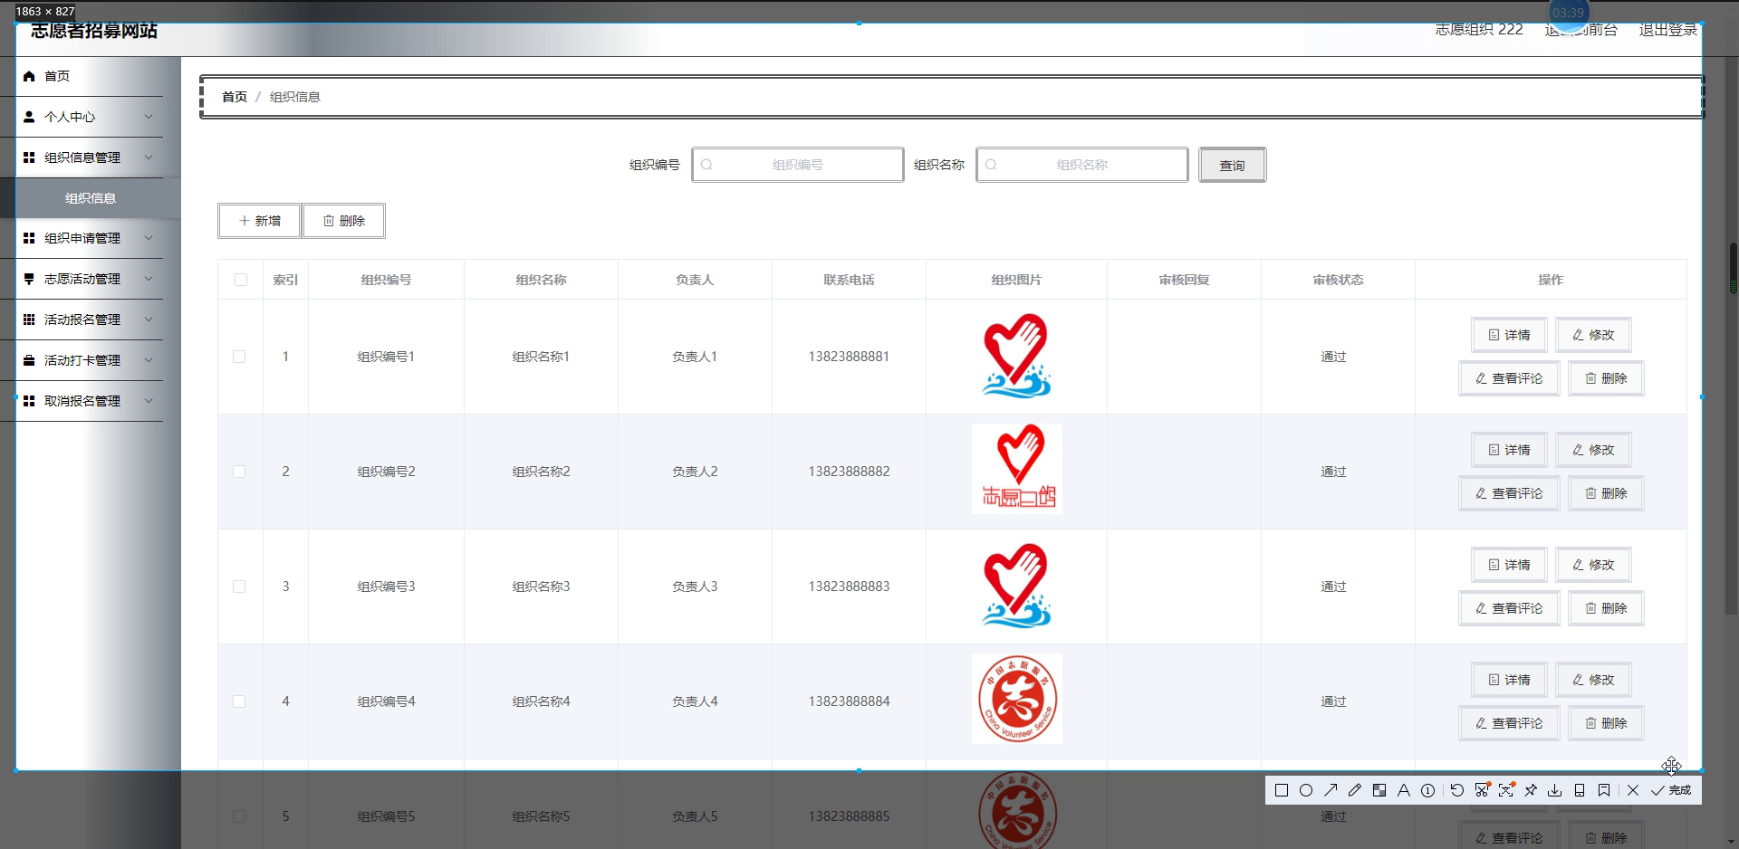Click the 审核状态 column header
Viewport: 1739px width, 849px height.
point(1338,280)
